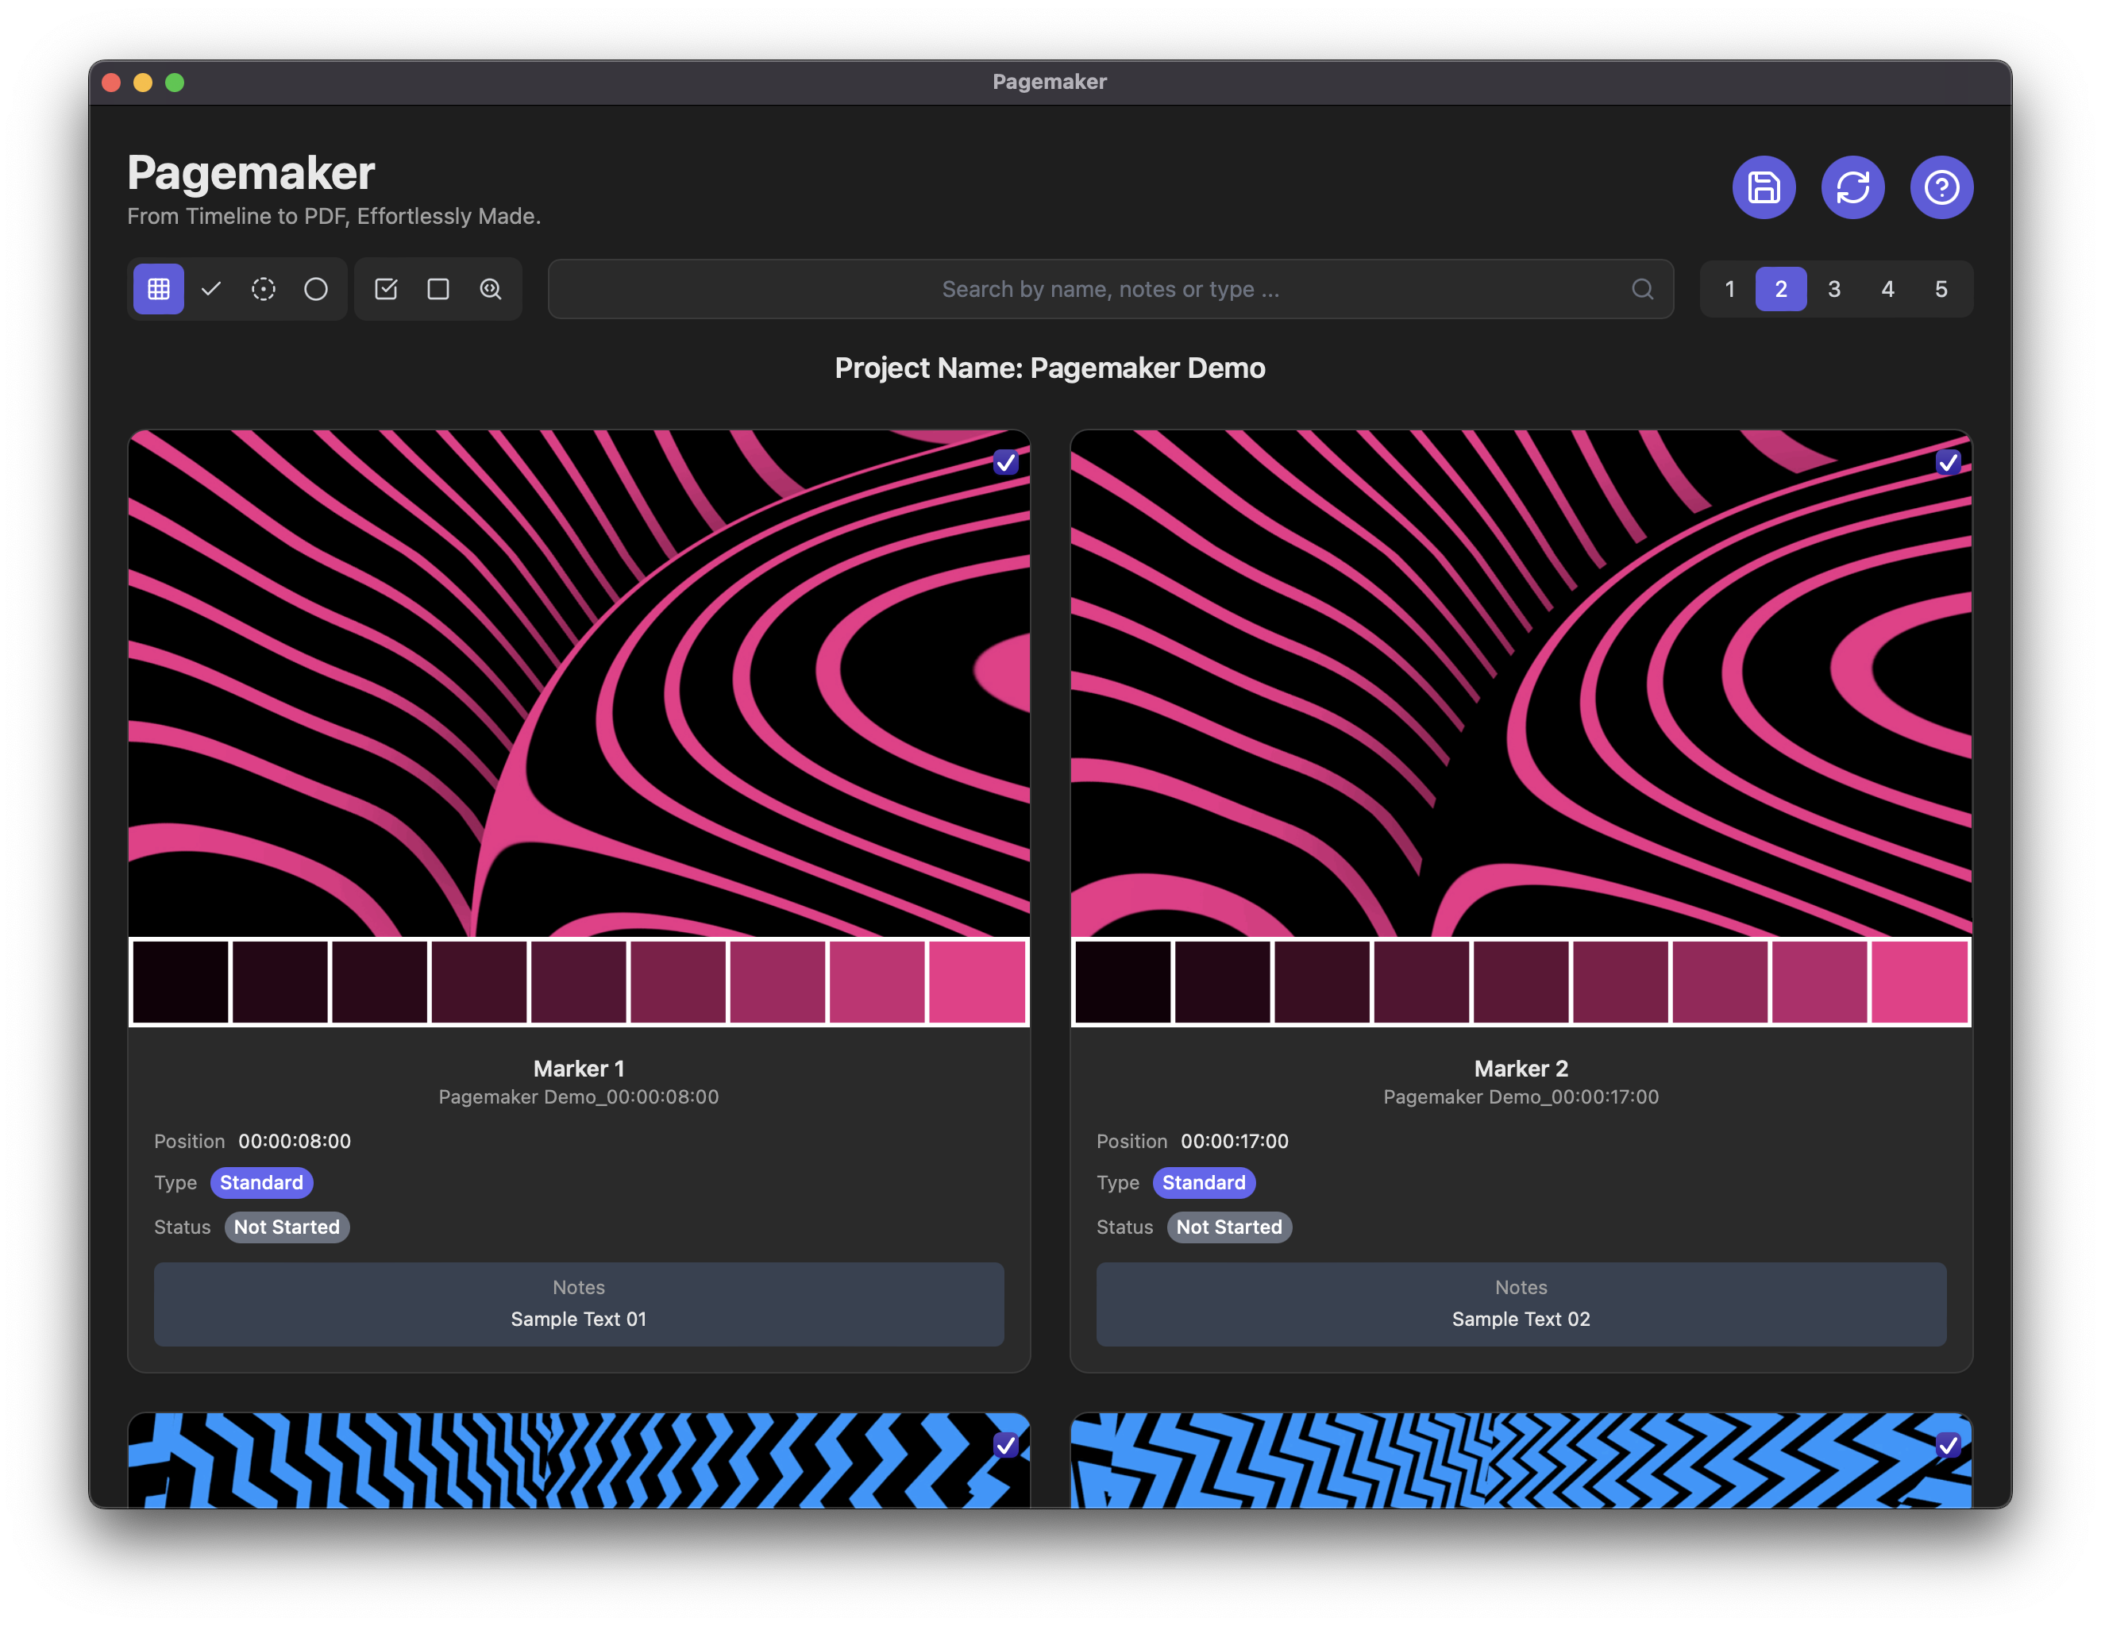Focus the search by name field
This screenshot has height=1626, width=2101.
coord(1110,289)
